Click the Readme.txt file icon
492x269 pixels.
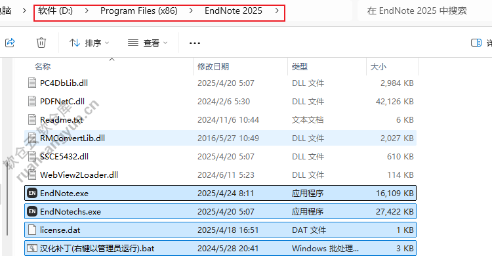pyautogui.click(x=31, y=120)
